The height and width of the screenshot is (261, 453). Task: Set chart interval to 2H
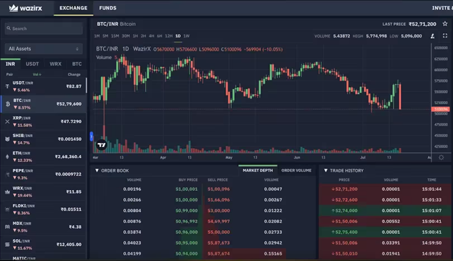143,36
